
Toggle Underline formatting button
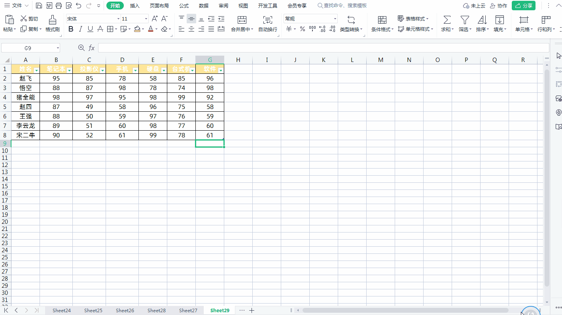90,29
